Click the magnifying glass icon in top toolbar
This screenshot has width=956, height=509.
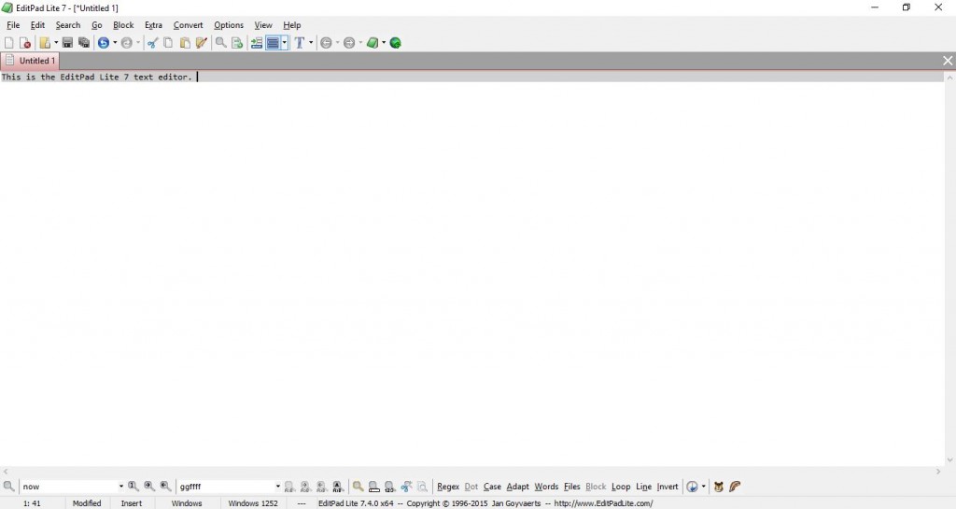[x=220, y=43]
